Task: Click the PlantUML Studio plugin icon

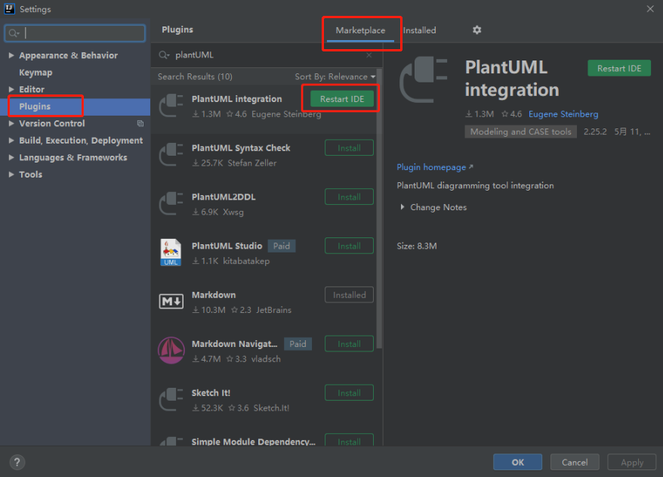Action: coord(171,252)
